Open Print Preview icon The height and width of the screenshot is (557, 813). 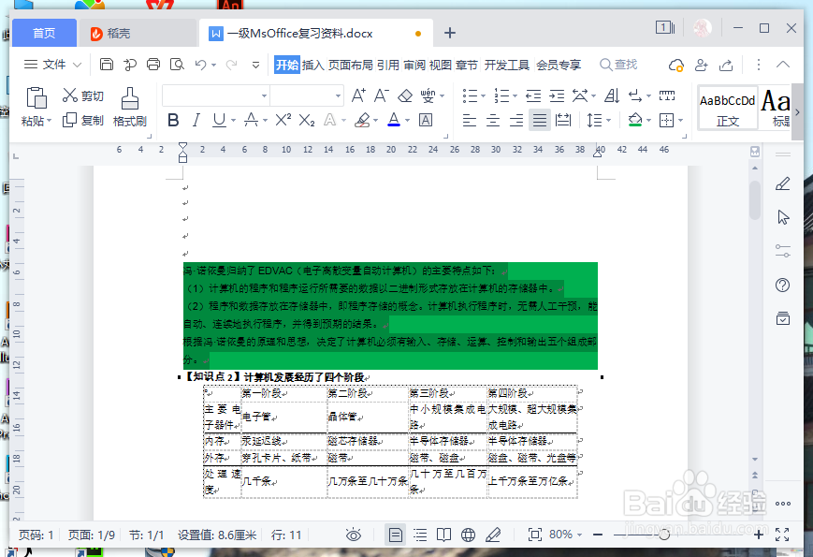177,65
